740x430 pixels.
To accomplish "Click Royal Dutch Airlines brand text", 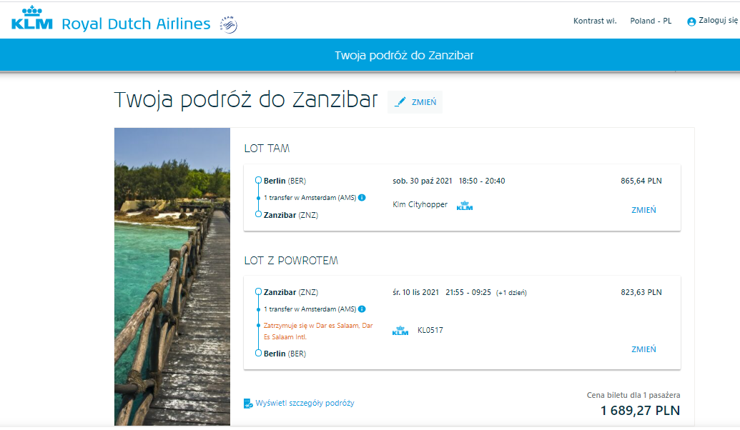I will pyautogui.click(x=136, y=24).
